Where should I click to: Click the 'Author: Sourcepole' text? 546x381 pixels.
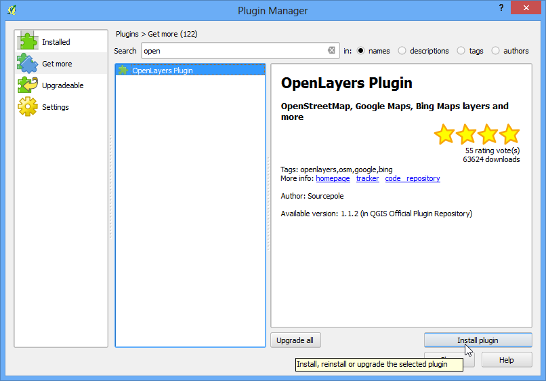[x=312, y=196]
